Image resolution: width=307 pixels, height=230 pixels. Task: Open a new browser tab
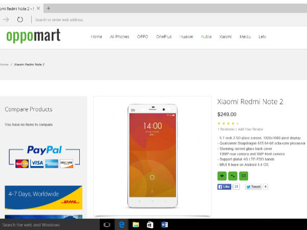49,8
